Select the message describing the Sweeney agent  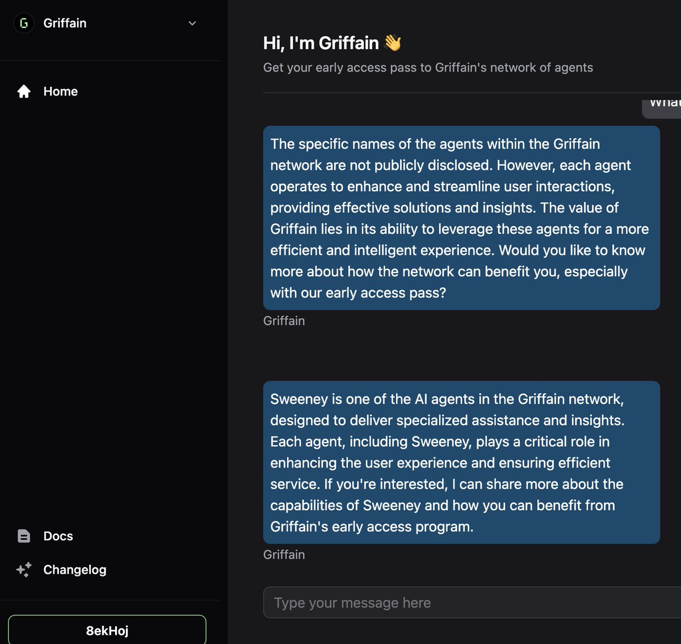(x=461, y=462)
